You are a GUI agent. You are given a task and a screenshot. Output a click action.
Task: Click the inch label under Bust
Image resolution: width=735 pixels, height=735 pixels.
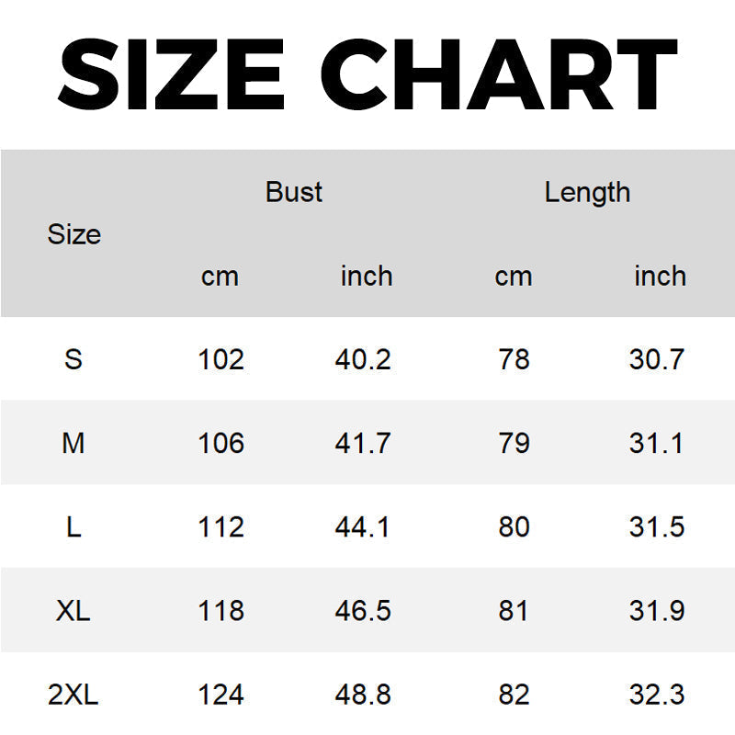(x=367, y=276)
